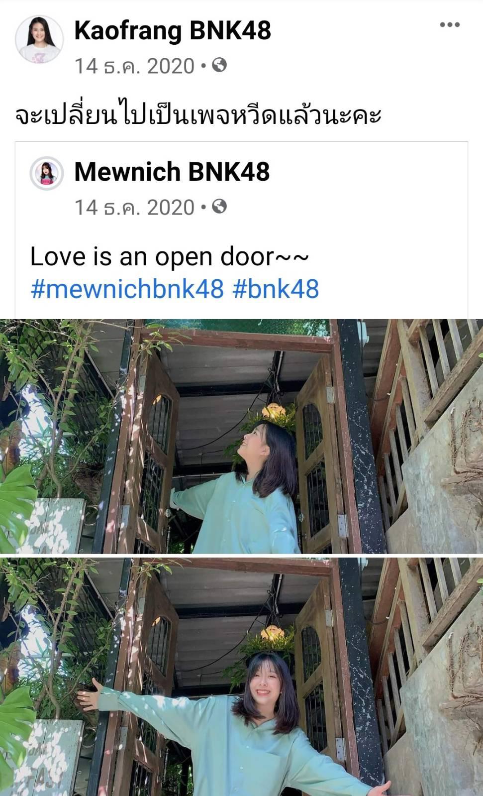Open the Mewnich BNK48 page name
Image resolution: width=483 pixels, height=796 pixels.
172,171
